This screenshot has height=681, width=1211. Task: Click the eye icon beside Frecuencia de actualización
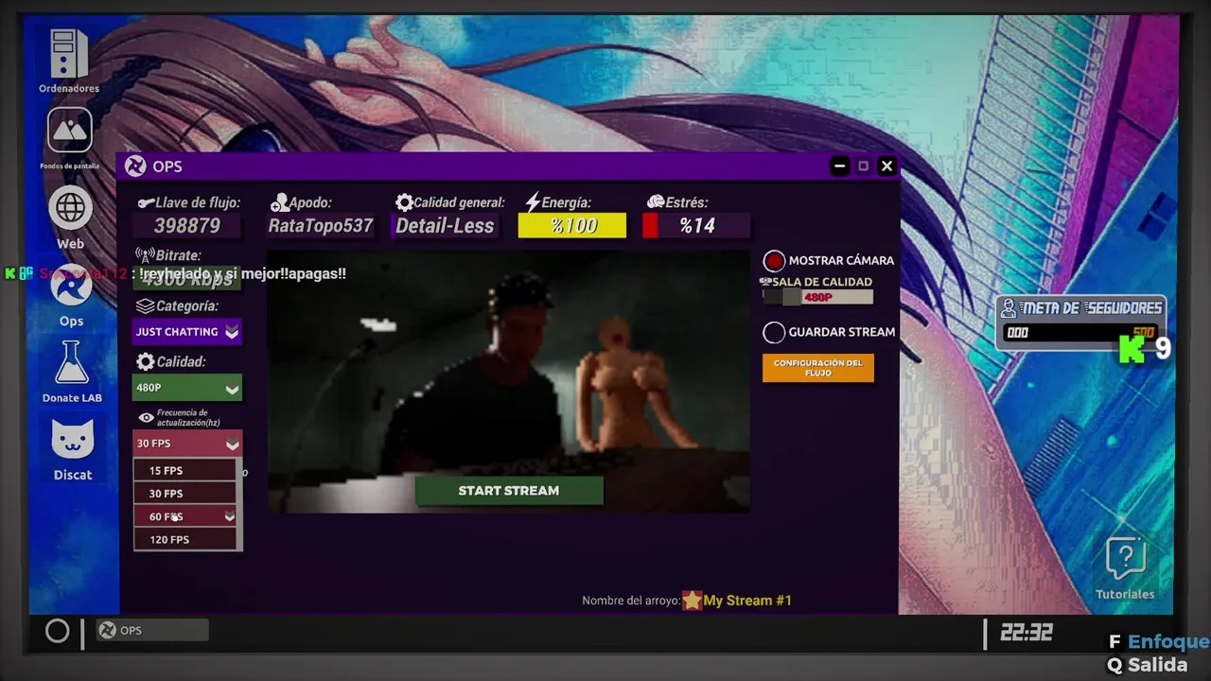[146, 417]
